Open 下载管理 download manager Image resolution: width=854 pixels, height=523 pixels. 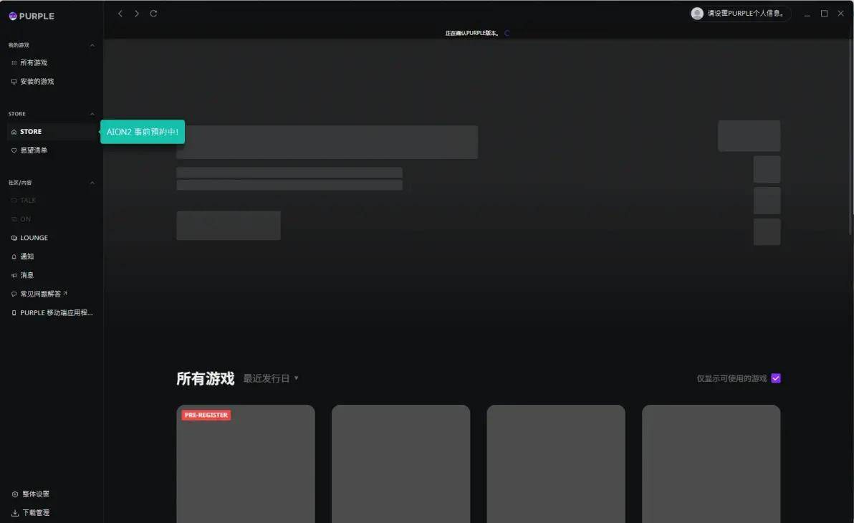click(35, 513)
